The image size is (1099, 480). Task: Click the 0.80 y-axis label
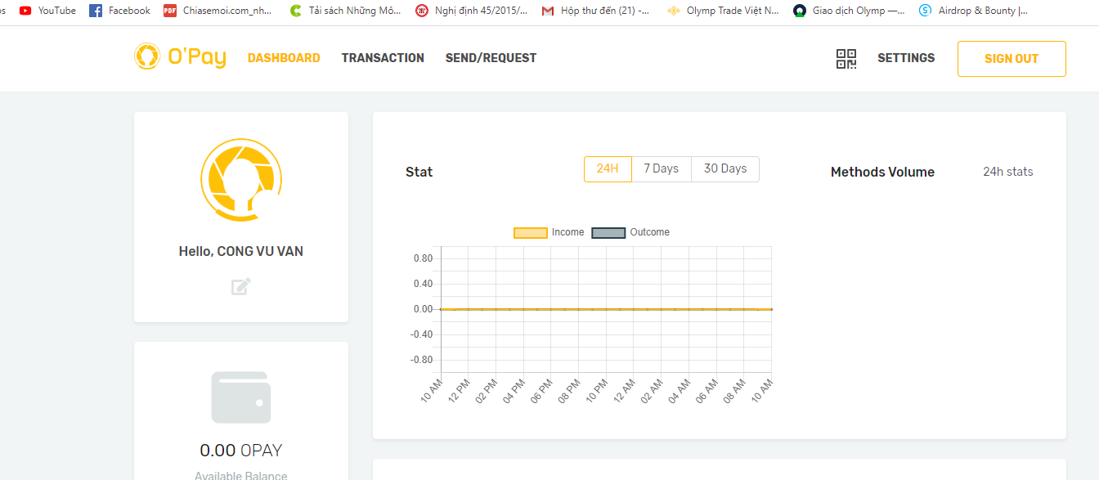[423, 258]
